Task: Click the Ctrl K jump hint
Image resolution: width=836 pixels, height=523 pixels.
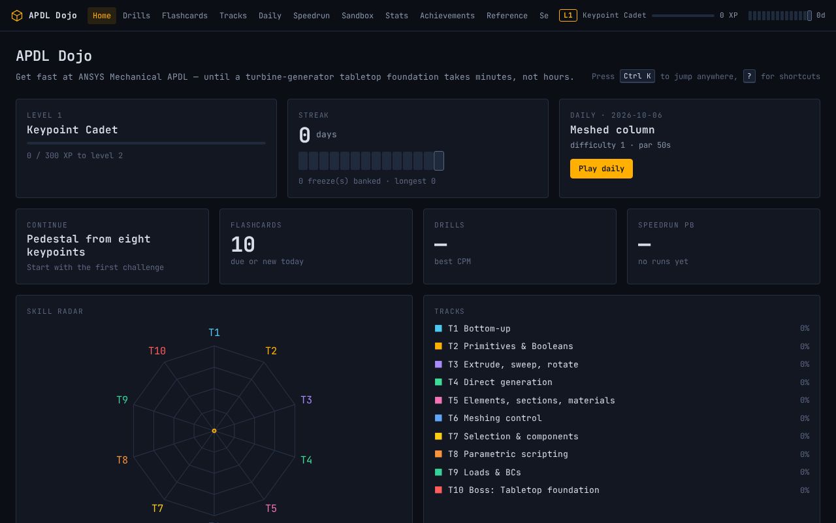Action: click(x=637, y=76)
